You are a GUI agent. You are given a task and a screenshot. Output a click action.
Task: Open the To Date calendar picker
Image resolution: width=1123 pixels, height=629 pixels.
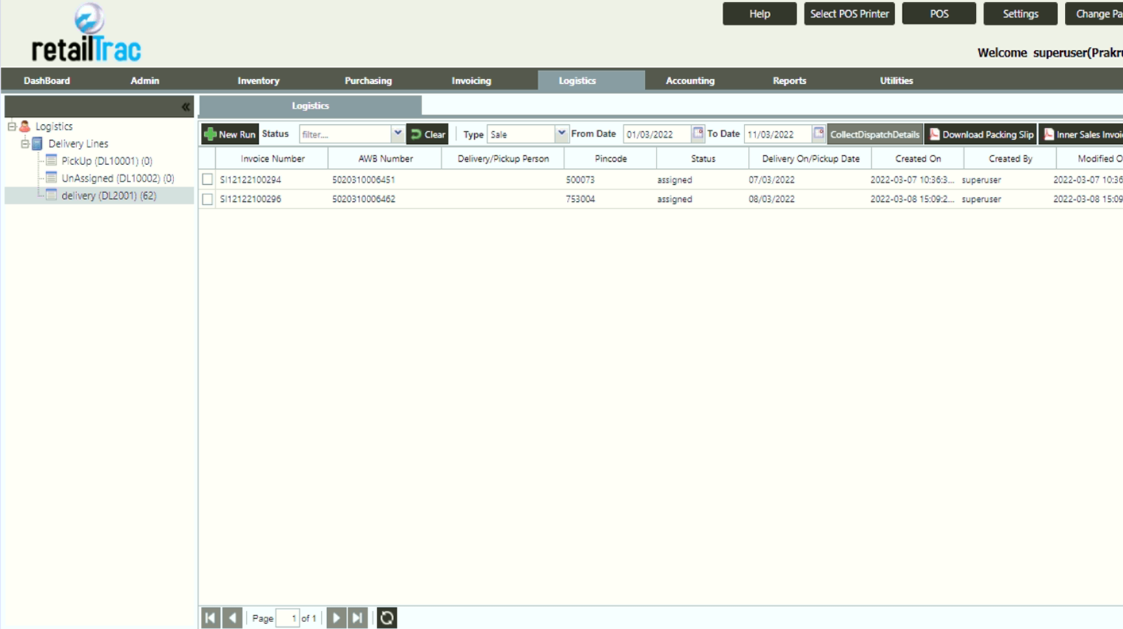818,134
